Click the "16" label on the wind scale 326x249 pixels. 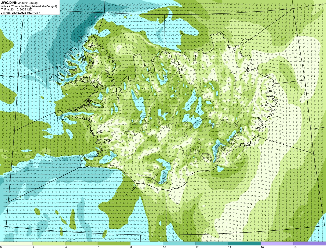click(x=262, y=247)
